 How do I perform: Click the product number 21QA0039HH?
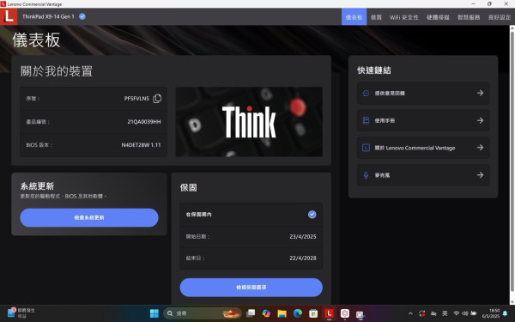click(144, 122)
